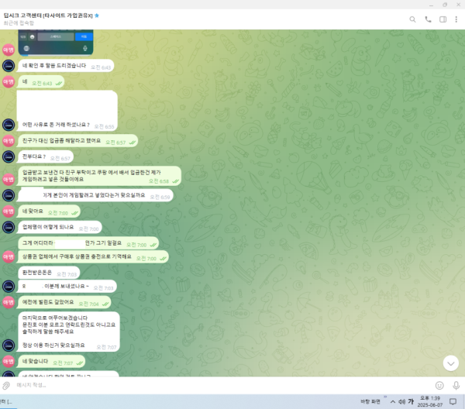Click dark avatar beside '정상 이용 하신거 맞으실까요'
This screenshot has height=409, width=465.
tap(9, 345)
